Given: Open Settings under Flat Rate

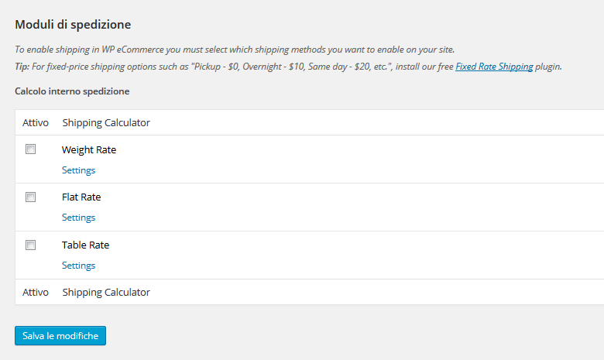Looking at the screenshot, I should (x=78, y=218).
